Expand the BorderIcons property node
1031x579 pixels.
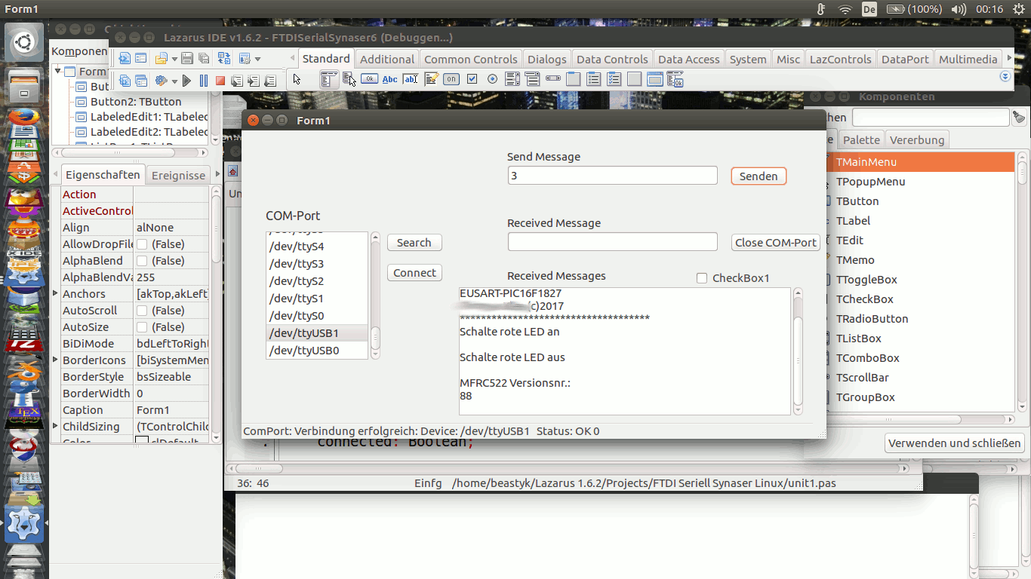click(55, 360)
